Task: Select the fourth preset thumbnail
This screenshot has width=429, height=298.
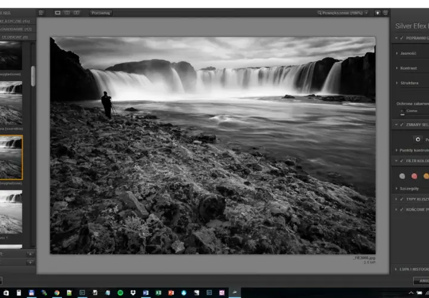Action: [11, 212]
